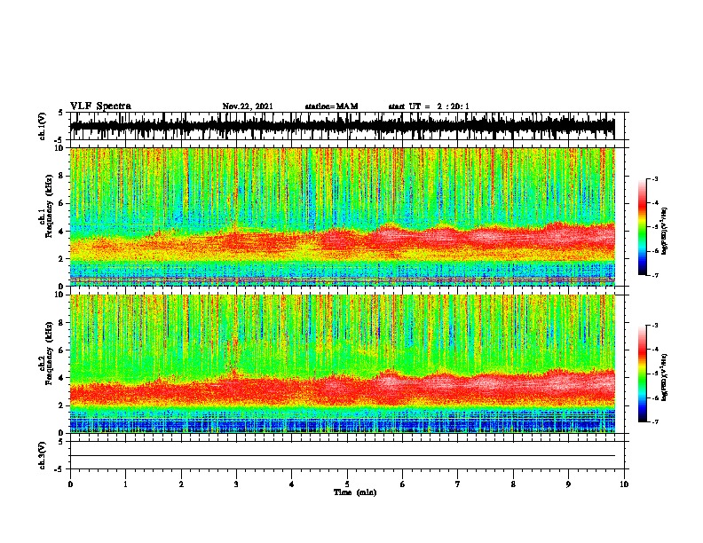The width and height of the screenshot is (703, 543).
Task: Click the log(PSD) label beside ch.2 colorbar
Action: (x=665, y=377)
